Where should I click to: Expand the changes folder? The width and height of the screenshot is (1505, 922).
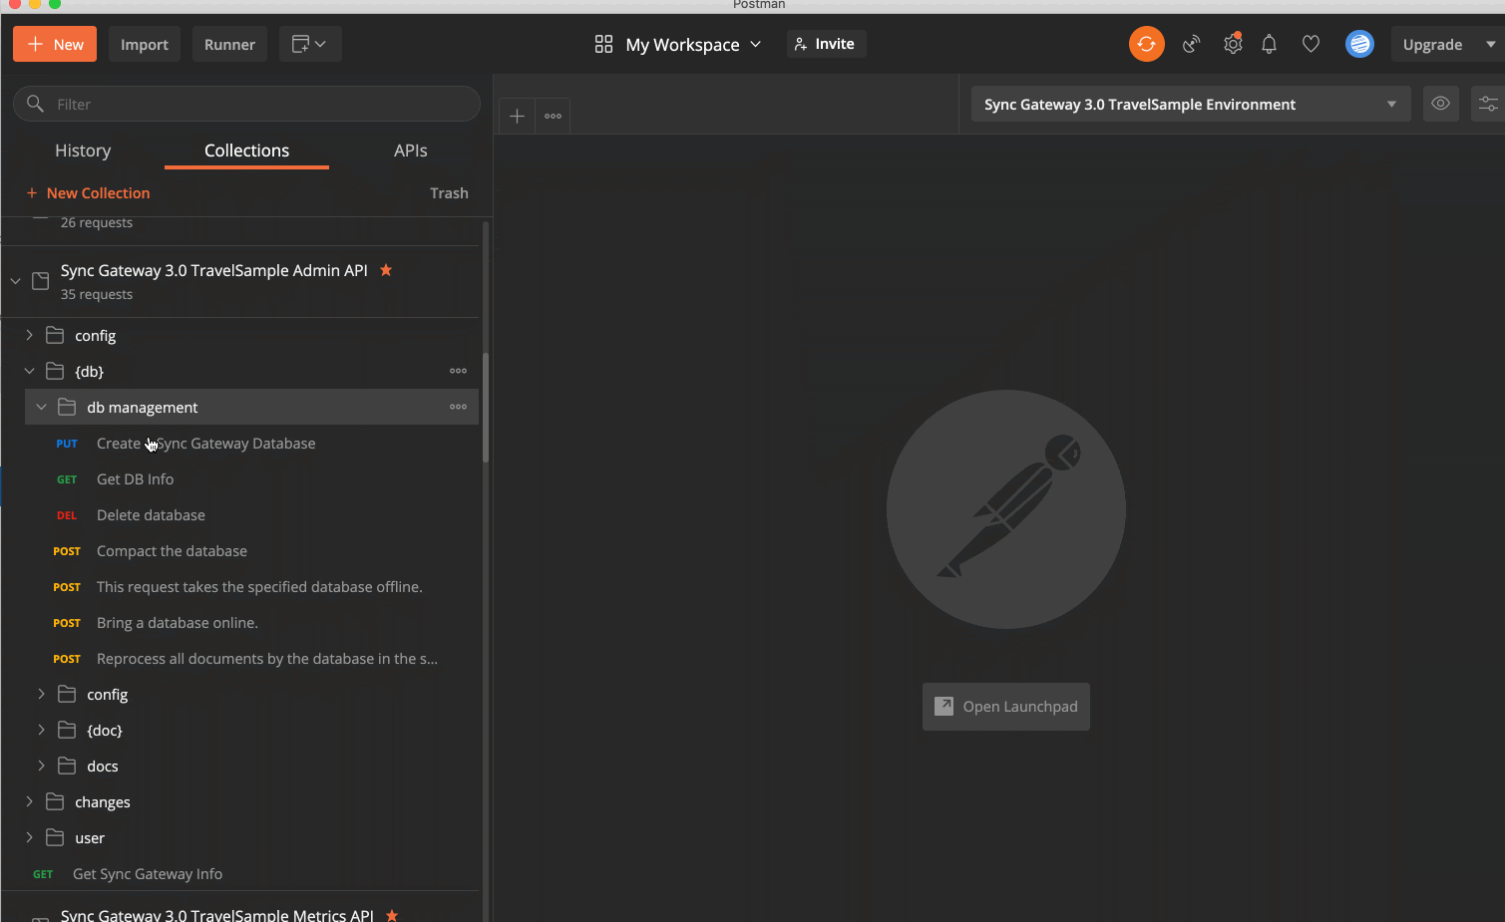pyautogui.click(x=30, y=801)
